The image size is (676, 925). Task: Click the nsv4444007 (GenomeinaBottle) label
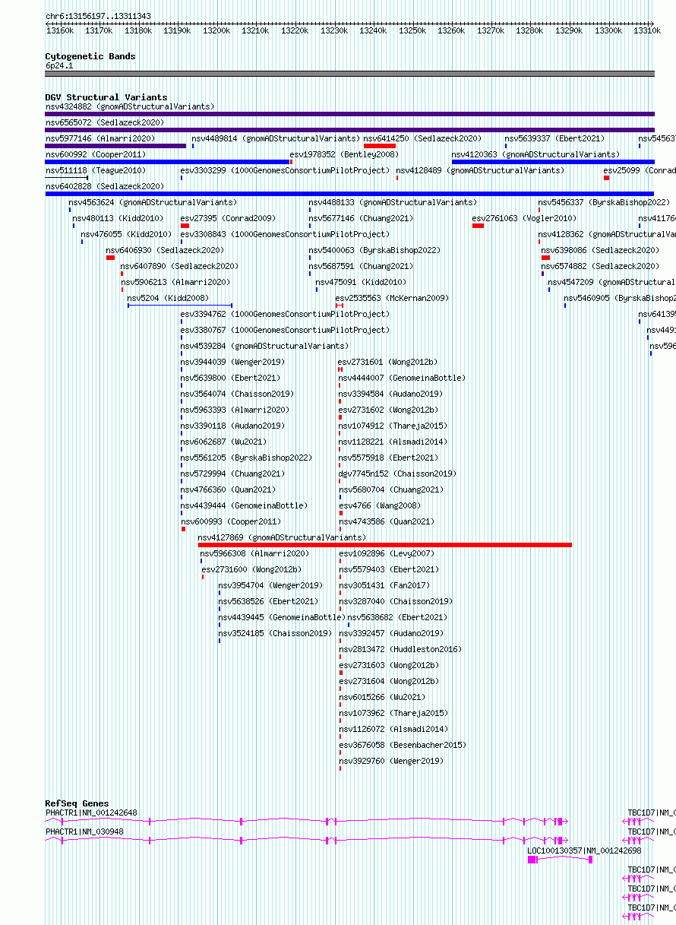click(402, 378)
